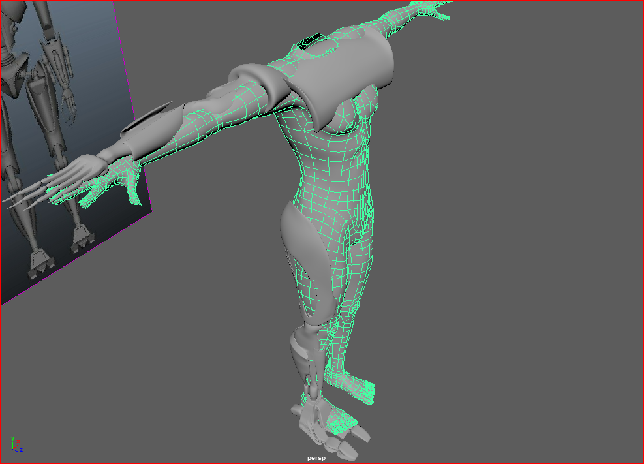Click the XYZ axis orientation indicator
The height and width of the screenshot is (464, 644).
pyautogui.click(x=16, y=445)
